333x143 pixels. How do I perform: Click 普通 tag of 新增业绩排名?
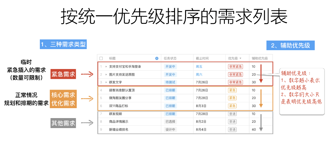click(x=232, y=129)
